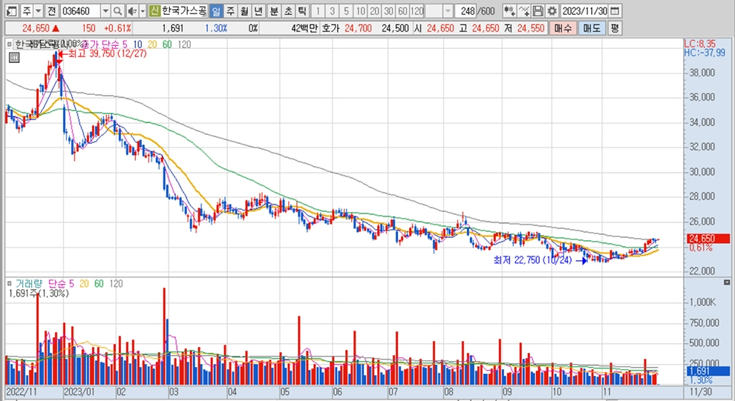The width and height of the screenshot is (735, 401).
Task: Click the 거래량 volume legend label
Action: click(29, 284)
